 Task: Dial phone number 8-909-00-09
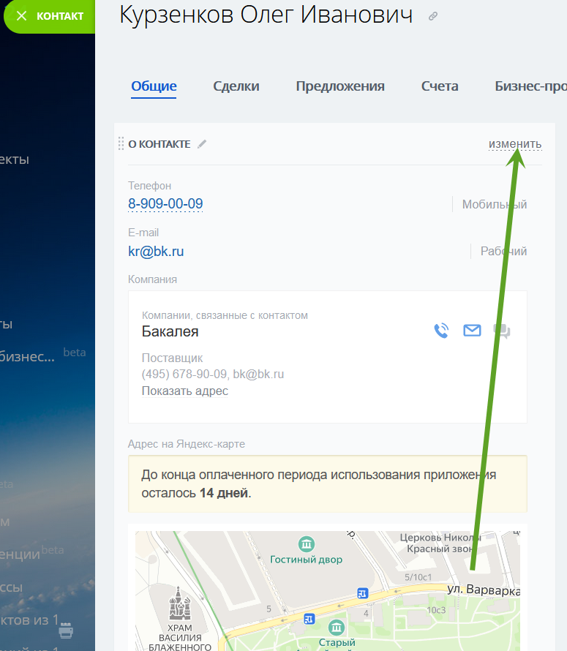(165, 204)
